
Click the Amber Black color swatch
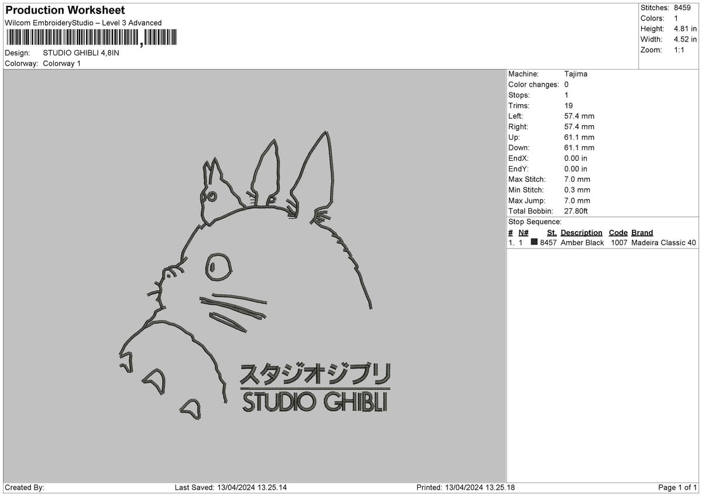pos(534,243)
